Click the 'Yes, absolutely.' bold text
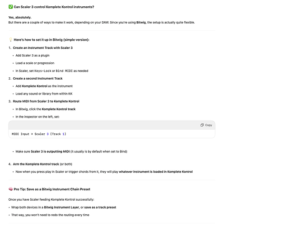Viewport: 286px width, 226px height. pos(20,17)
